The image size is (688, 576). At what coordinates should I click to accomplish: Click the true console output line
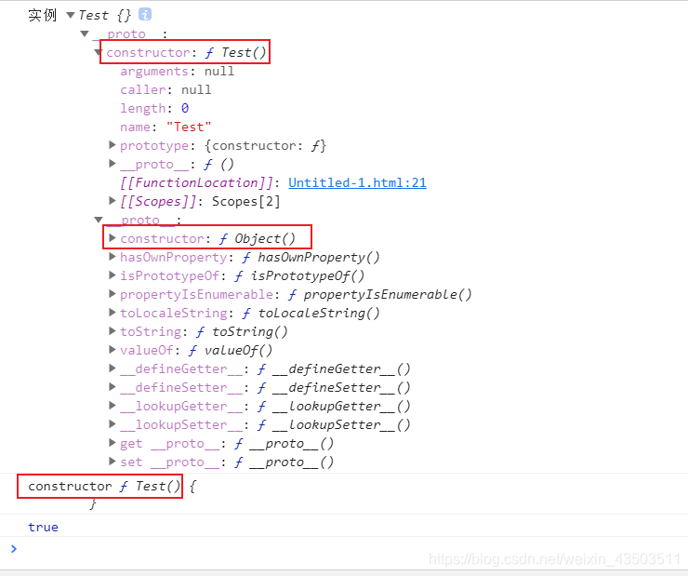coord(43,527)
